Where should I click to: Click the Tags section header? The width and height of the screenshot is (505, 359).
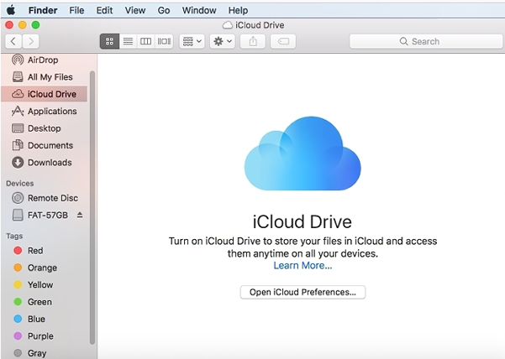click(x=14, y=236)
